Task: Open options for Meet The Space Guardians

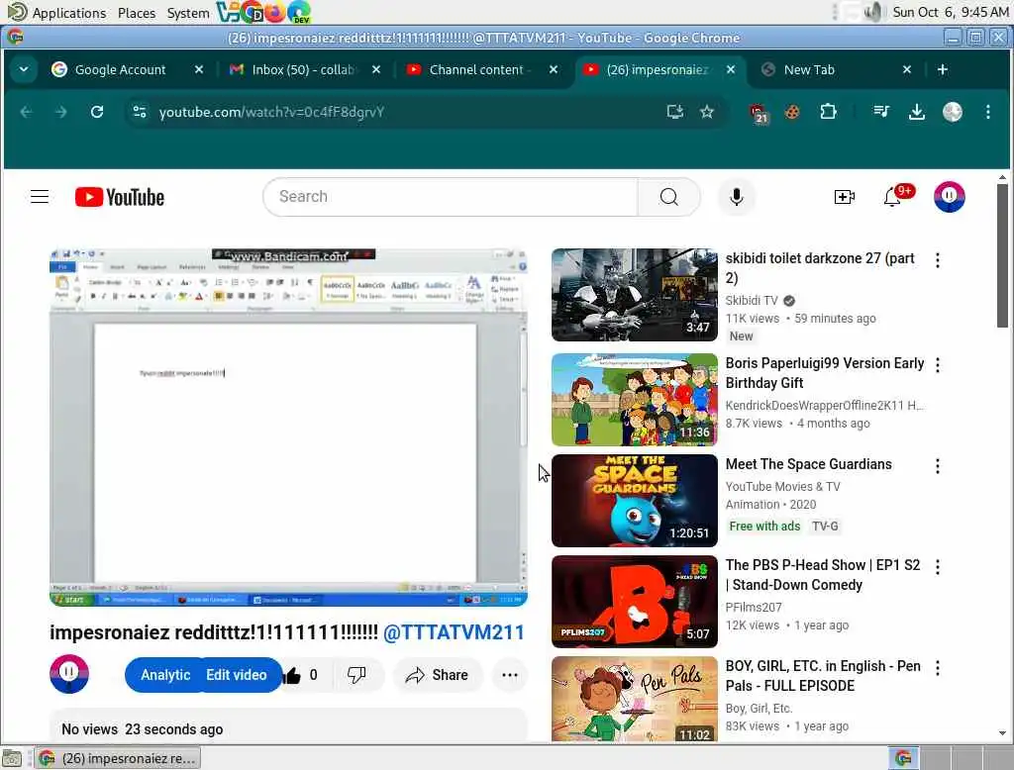Action: point(937,466)
